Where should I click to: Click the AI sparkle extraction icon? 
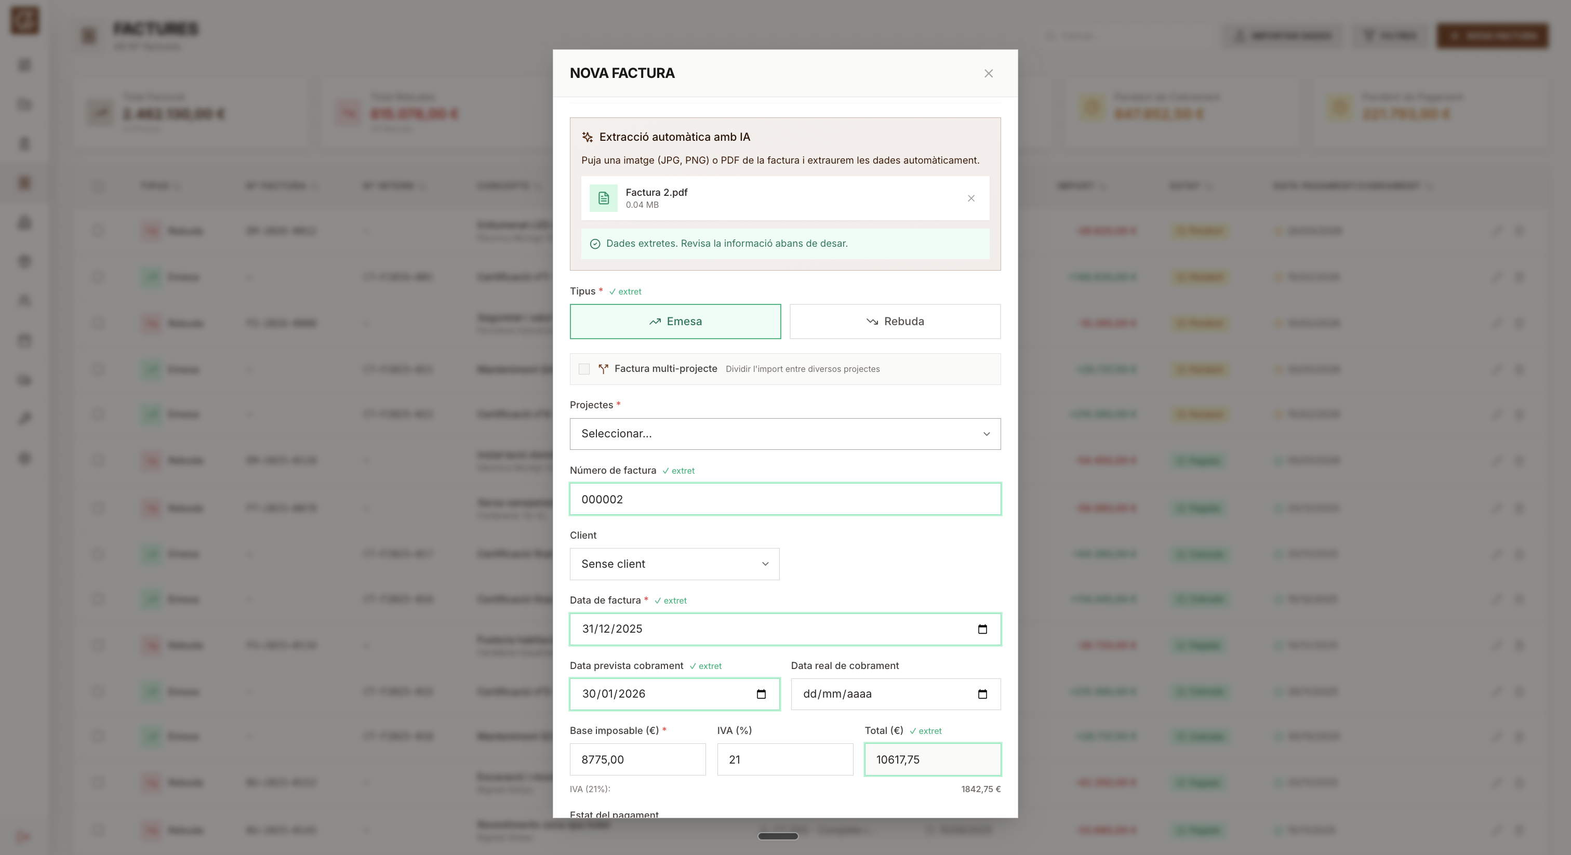point(587,137)
